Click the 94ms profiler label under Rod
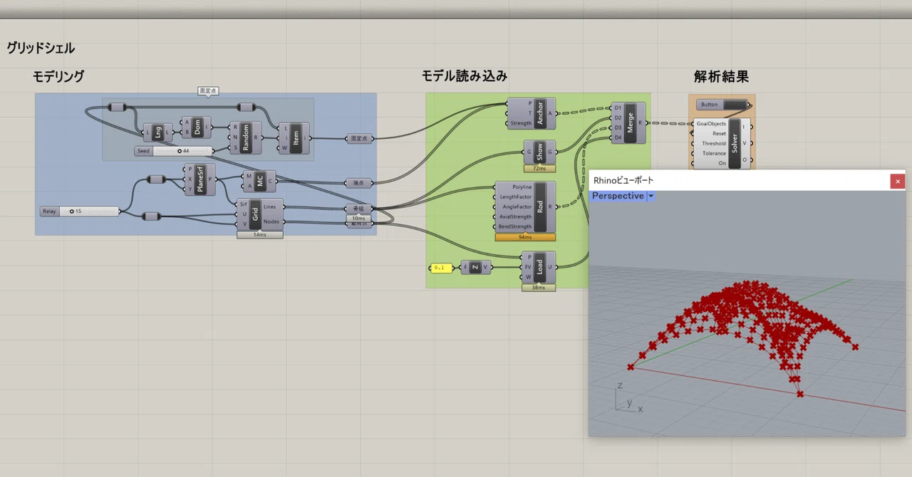 point(525,237)
